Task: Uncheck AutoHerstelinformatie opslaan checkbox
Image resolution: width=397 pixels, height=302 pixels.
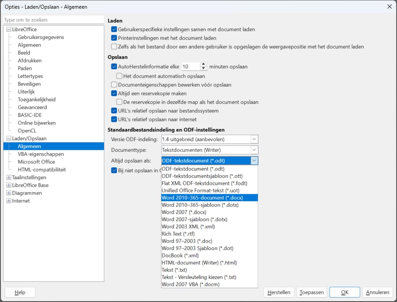Action: click(114, 67)
